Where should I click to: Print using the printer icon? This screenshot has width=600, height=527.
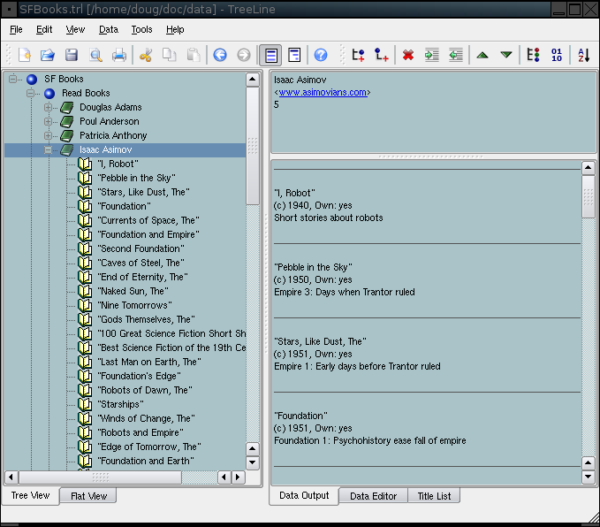119,55
